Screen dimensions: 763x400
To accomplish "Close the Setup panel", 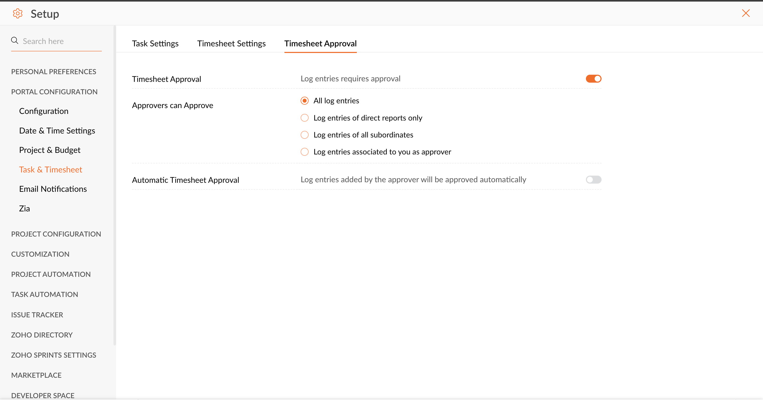I will point(746,13).
